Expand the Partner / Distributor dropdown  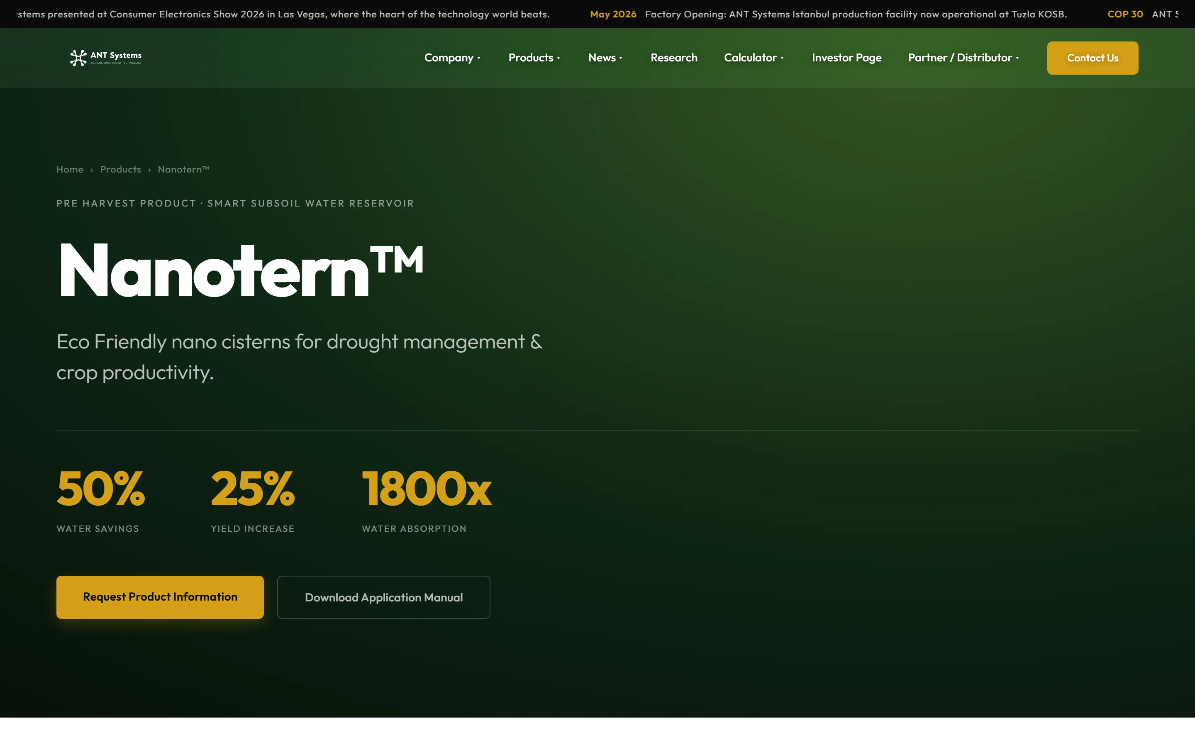pyautogui.click(x=963, y=58)
